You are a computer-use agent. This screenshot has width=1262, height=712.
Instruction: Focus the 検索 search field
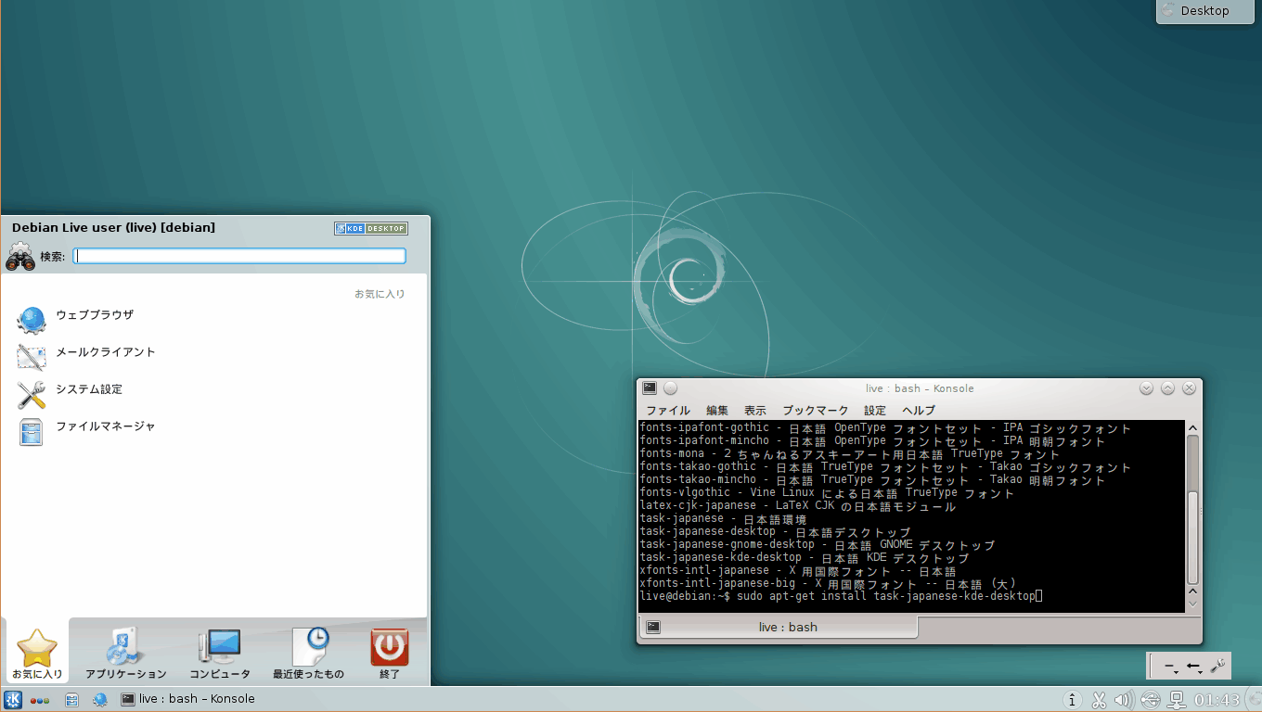pyautogui.click(x=239, y=256)
